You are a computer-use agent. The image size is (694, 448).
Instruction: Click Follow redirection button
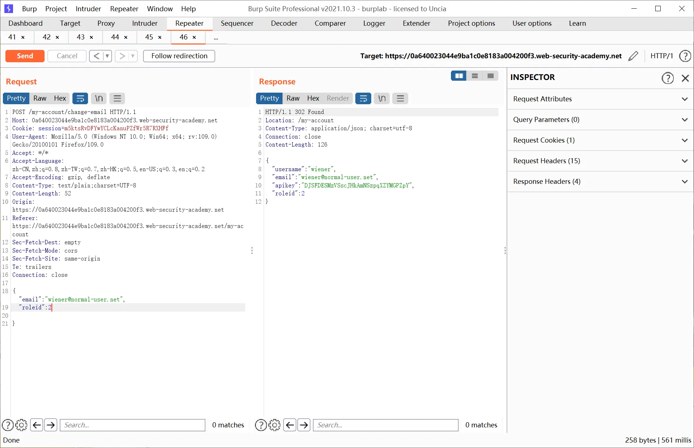click(x=179, y=56)
